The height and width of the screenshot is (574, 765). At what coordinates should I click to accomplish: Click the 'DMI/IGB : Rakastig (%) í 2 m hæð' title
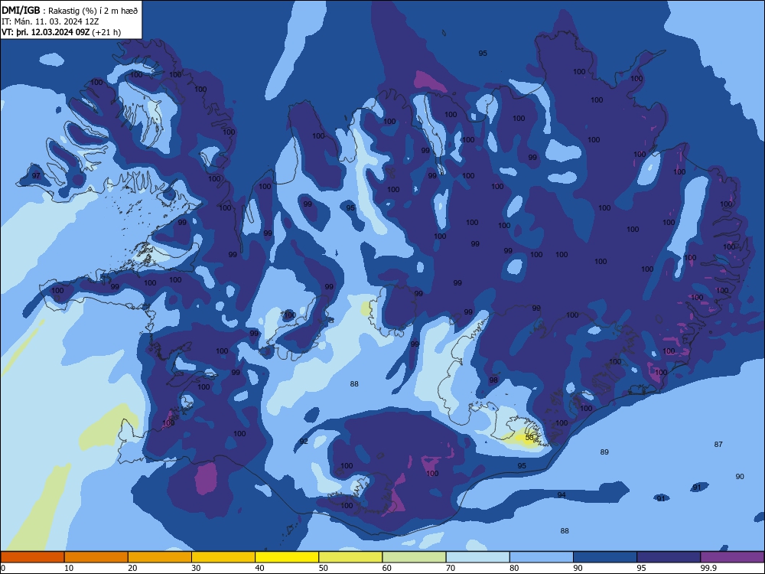click(70, 11)
